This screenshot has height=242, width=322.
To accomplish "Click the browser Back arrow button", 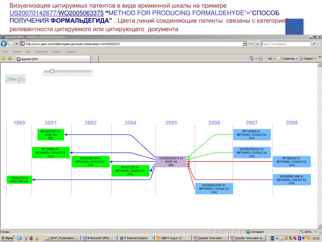I will point(4,44).
